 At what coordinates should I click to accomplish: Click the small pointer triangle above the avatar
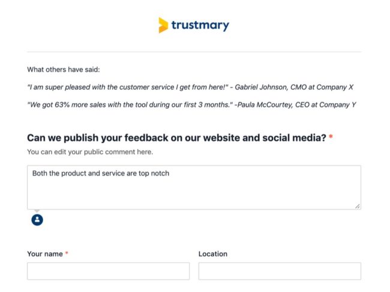(37, 211)
